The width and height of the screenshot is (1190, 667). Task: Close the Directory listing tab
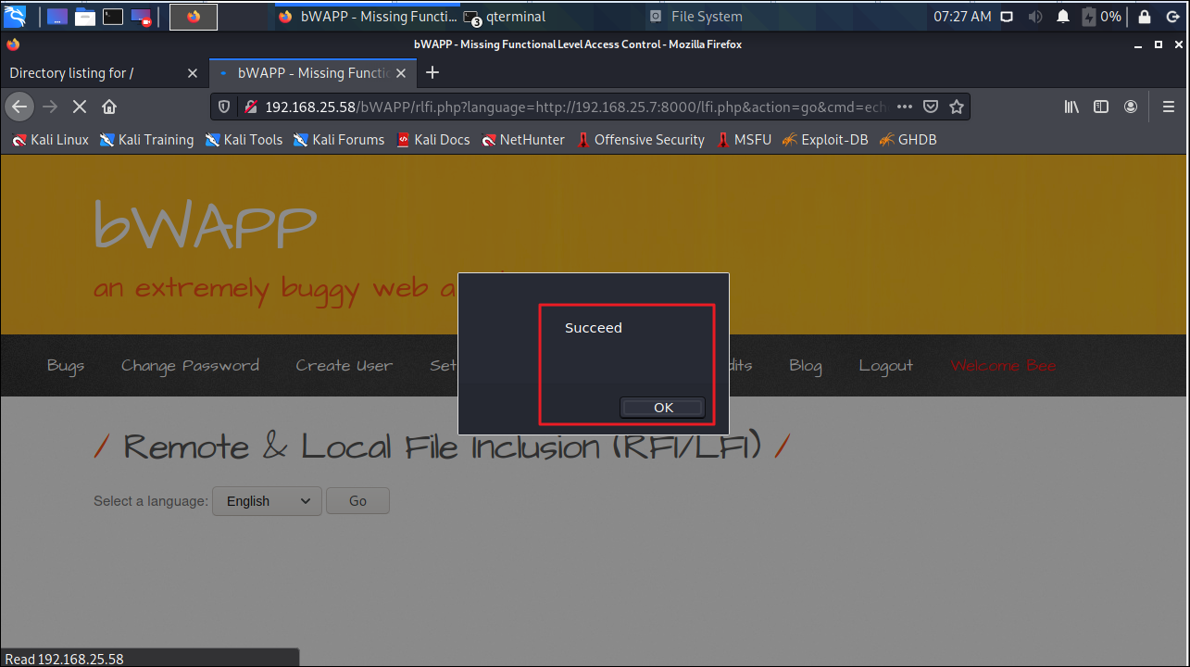point(193,73)
